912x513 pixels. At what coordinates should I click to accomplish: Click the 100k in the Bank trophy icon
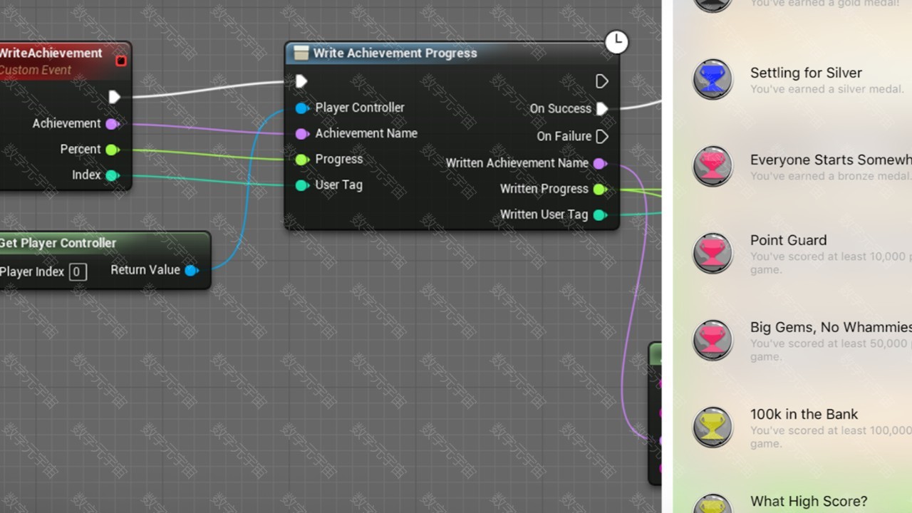coord(712,427)
